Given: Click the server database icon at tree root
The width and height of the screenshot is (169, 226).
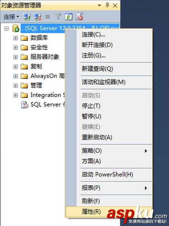Looking at the screenshot, I should tap(16, 28).
